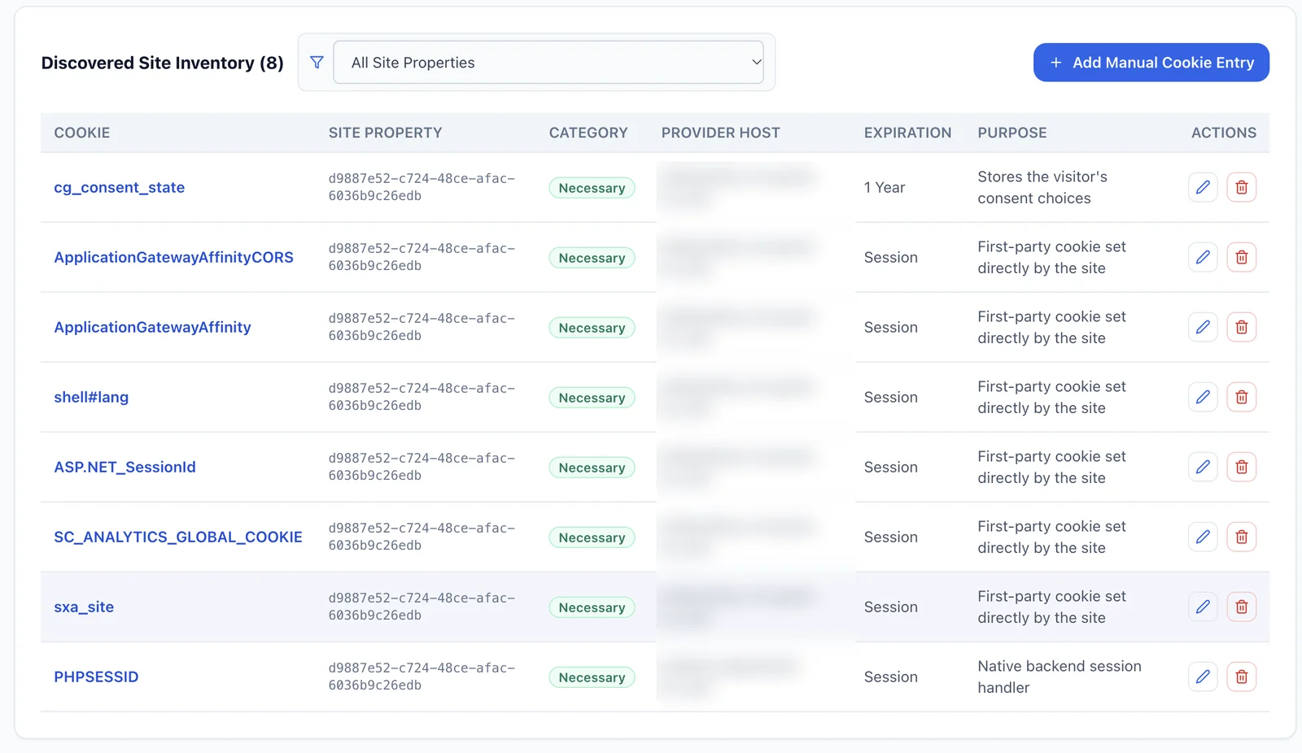Click the PROVIDER HOST column header

coord(721,133)
